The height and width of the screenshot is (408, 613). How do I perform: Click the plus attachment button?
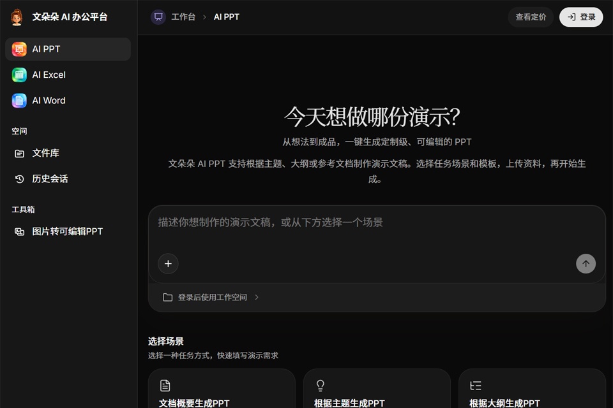coord(168,264)
